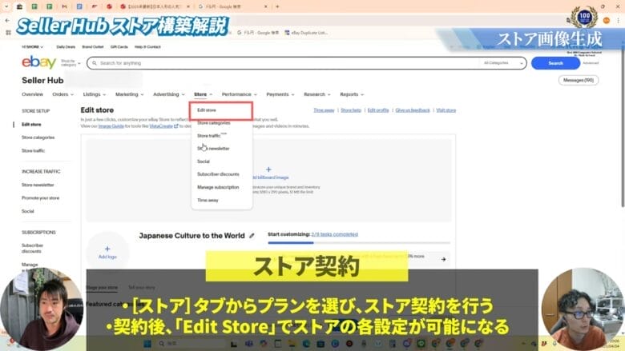This screenshot has width=625, height=351.
Task: Click Daily Deals in top bar
Action: coord(66,47)
